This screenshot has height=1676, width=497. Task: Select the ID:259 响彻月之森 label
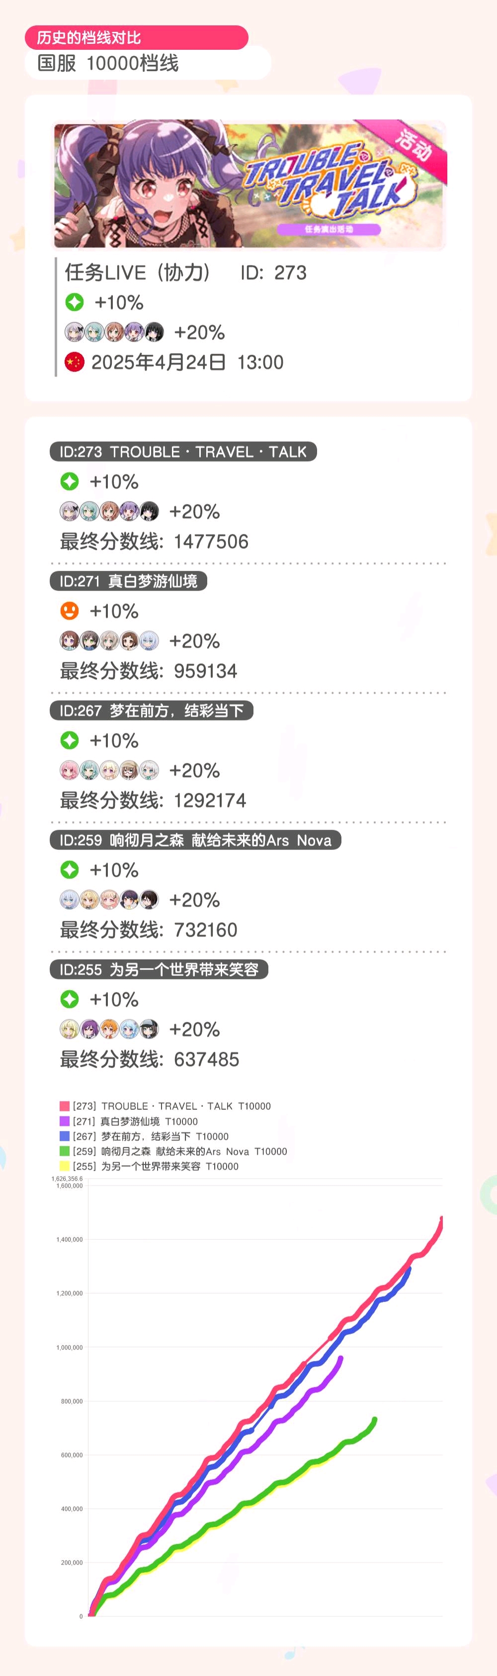point(195,840)
